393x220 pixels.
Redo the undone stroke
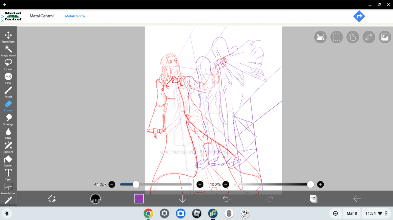point(270,199)
